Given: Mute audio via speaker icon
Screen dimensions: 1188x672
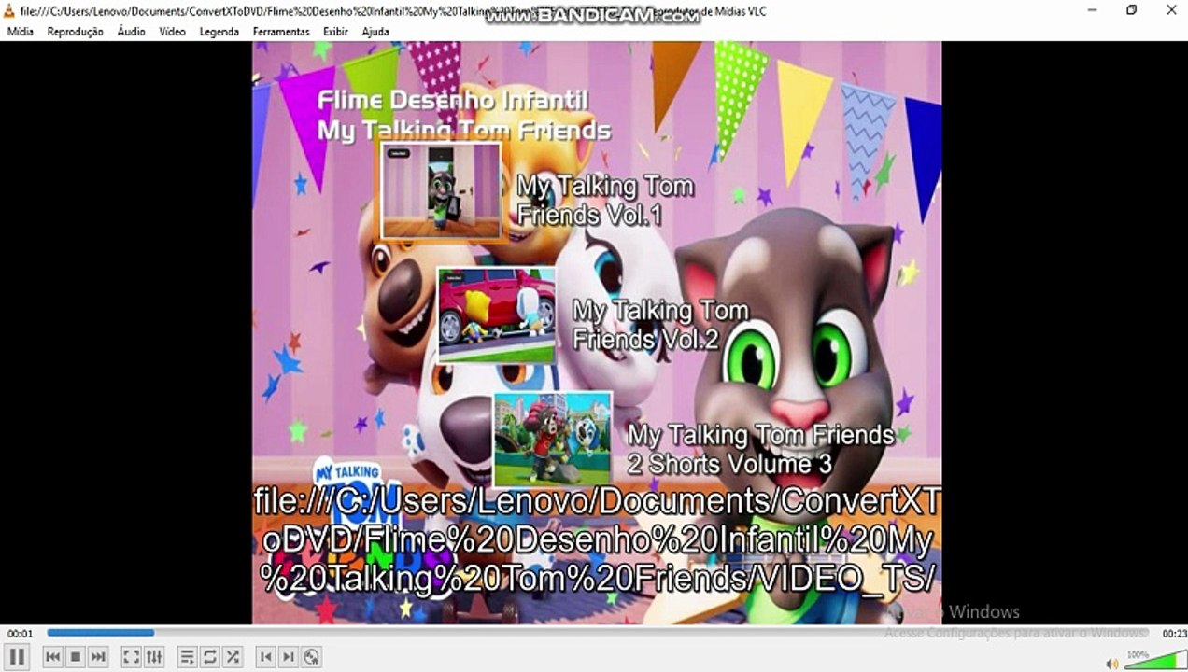Looking at the screenshot, I should [1111, 664].
